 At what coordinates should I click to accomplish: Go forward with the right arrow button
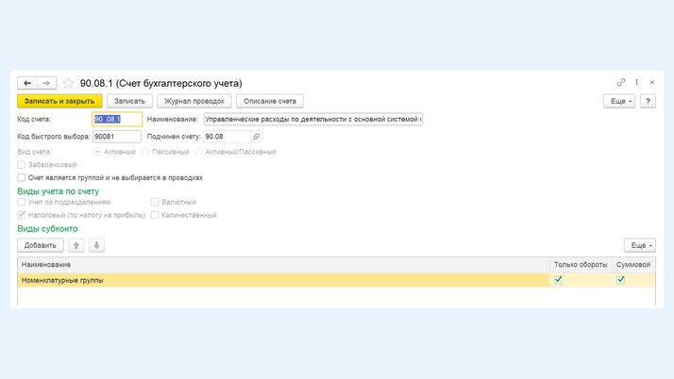46,83
